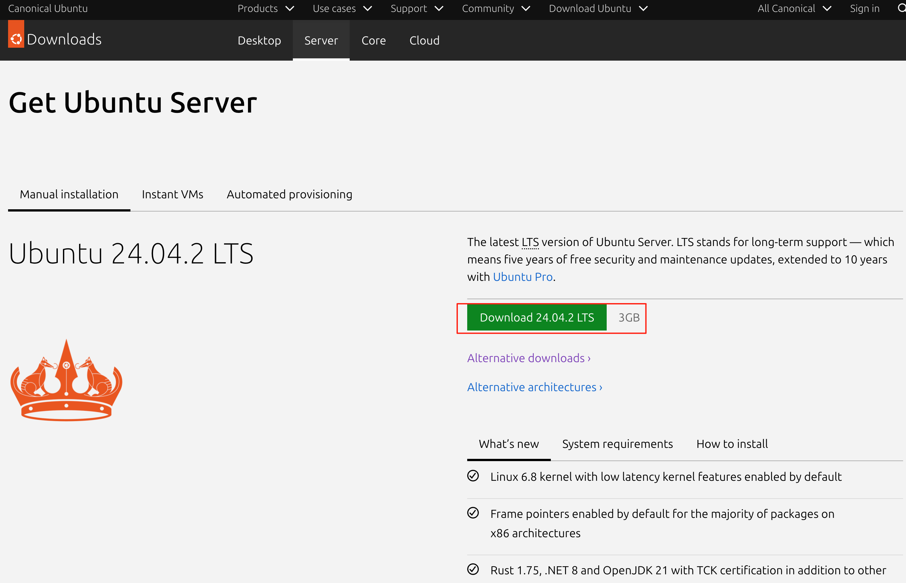
Task: Click the search magnifier icon
Action: pyautogui.click(x=901, y=8)
